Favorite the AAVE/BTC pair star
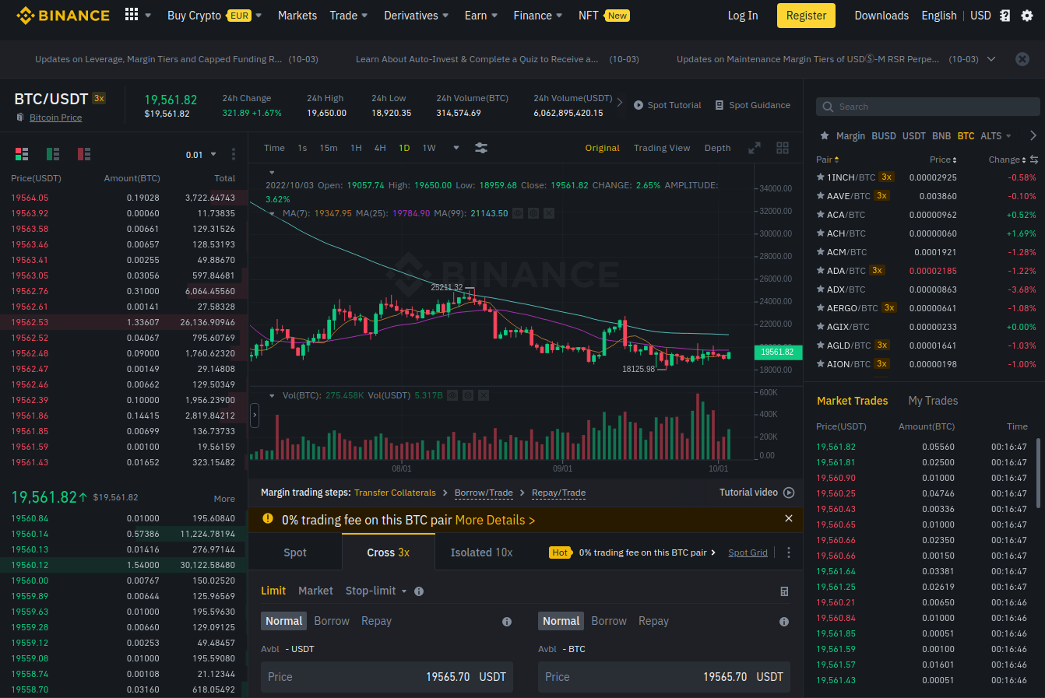The image size is (1045, 698). tap(821, 196)
